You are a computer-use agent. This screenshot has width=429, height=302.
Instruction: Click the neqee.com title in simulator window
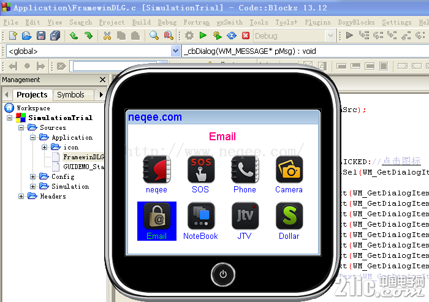(155, 117)
